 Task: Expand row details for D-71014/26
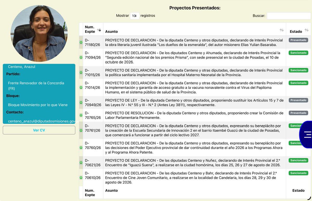tap(81, 88)
